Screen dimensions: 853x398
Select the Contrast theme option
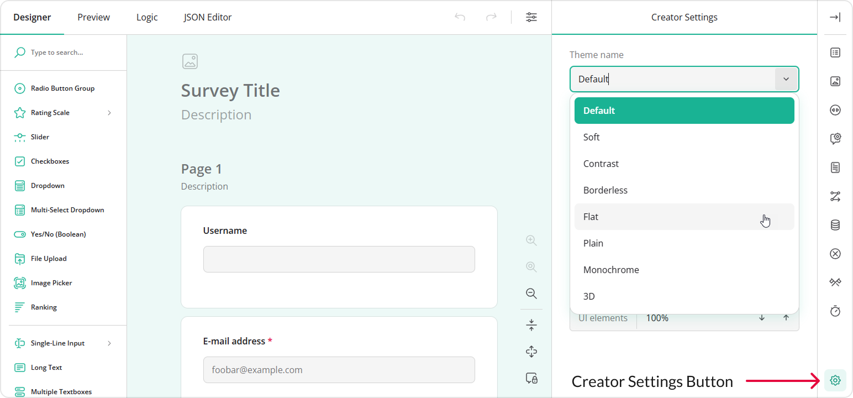(x=684, y=164)
